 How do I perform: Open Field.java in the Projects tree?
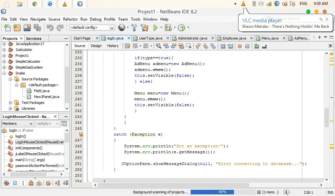pos(42,91)
